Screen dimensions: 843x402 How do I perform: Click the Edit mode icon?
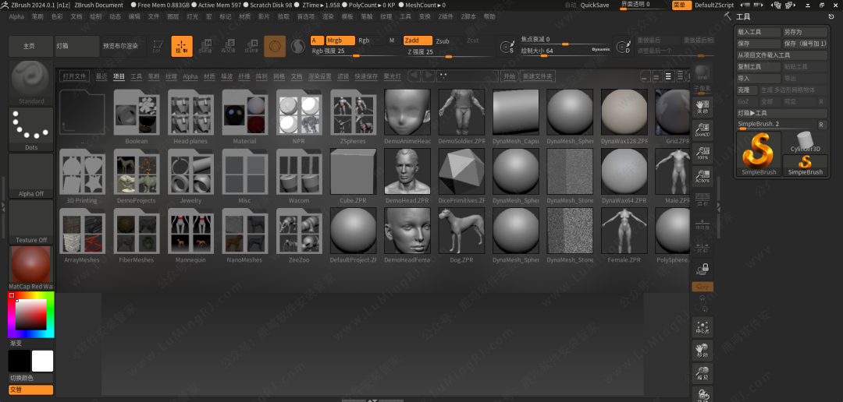point(158,47)
